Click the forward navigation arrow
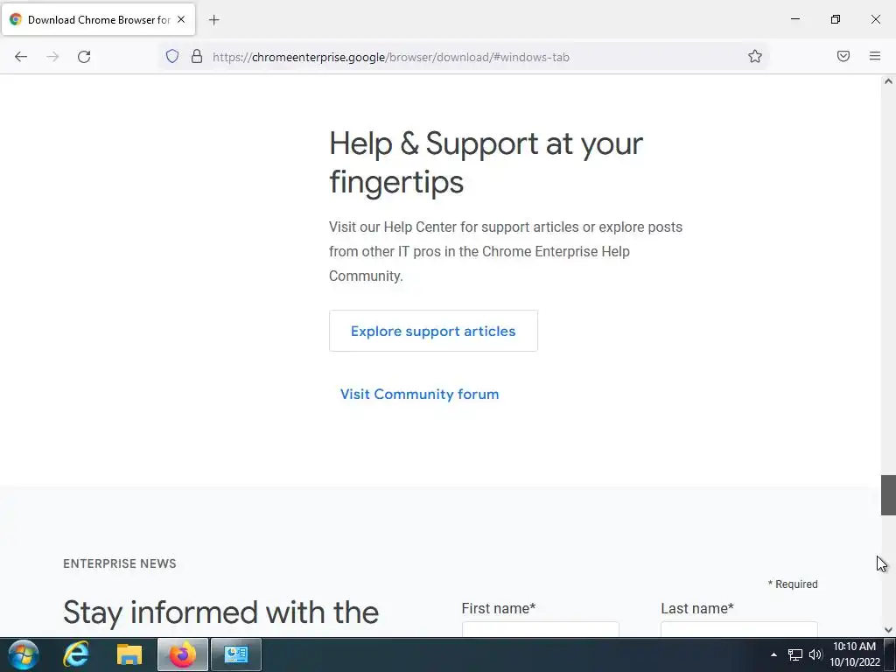896x672 pixels. [52, 57]
